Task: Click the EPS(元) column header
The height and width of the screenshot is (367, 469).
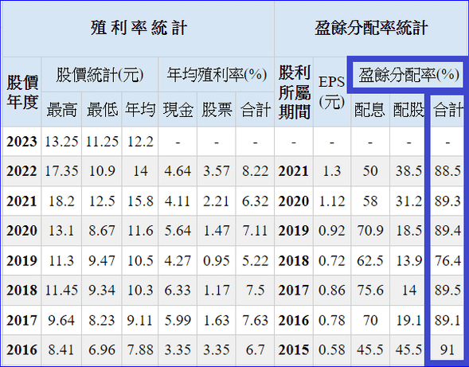Action: pyautogui.click(x=332, y=92)
